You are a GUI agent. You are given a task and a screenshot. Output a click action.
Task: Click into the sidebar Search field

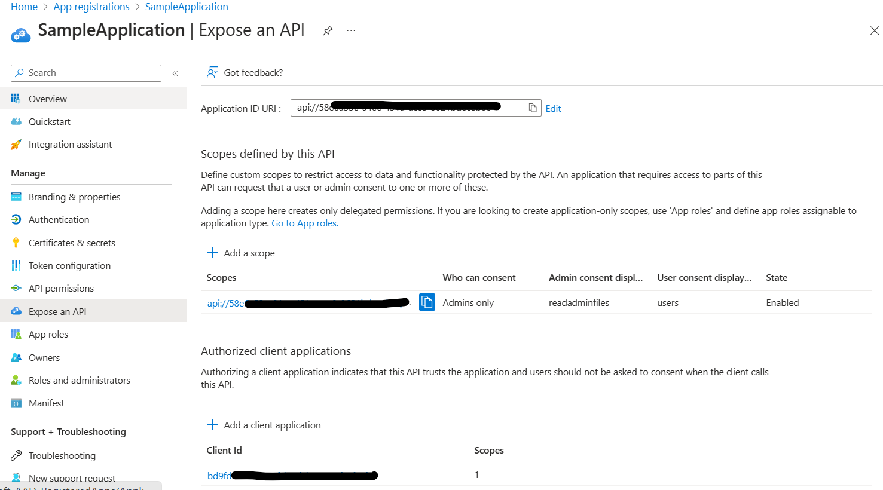(86, 73)
